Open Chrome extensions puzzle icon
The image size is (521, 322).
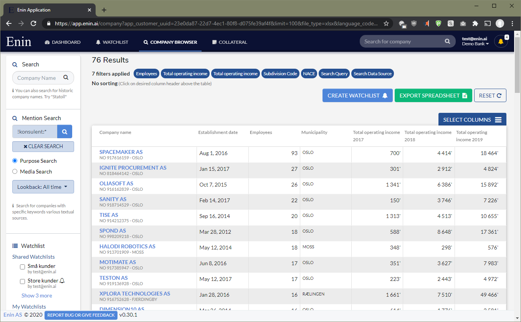coord(475,23)
